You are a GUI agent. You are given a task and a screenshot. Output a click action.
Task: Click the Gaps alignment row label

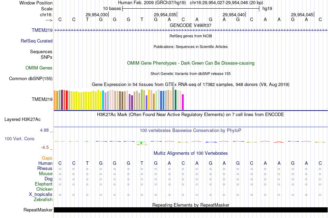[x=47, y=158]
